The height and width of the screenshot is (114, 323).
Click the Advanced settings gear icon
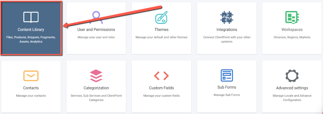point(292,76)
